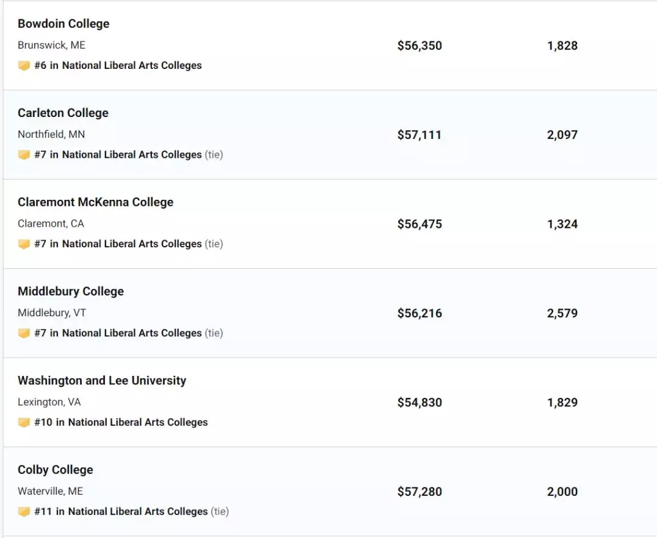
Task: Click the ranking badge icon under Bowdoin College
Action: coord(24,66)
